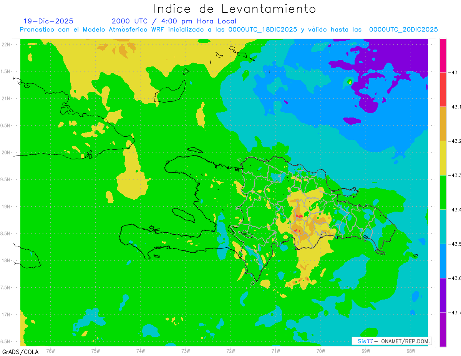Click the '68W' longitude label
461x356 pixels.
(411, 351)
